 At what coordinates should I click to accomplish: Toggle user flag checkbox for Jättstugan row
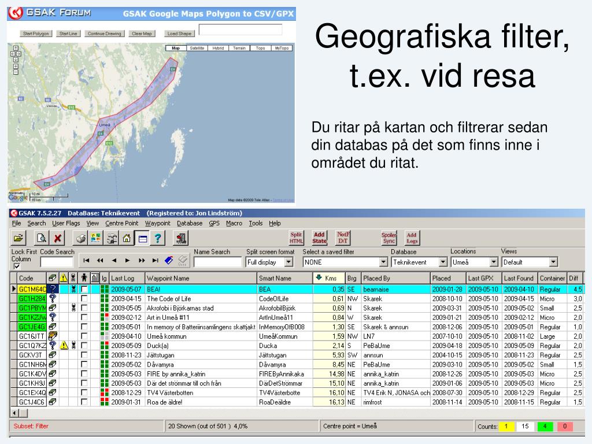pyautogui.click(x=84, y=355)
